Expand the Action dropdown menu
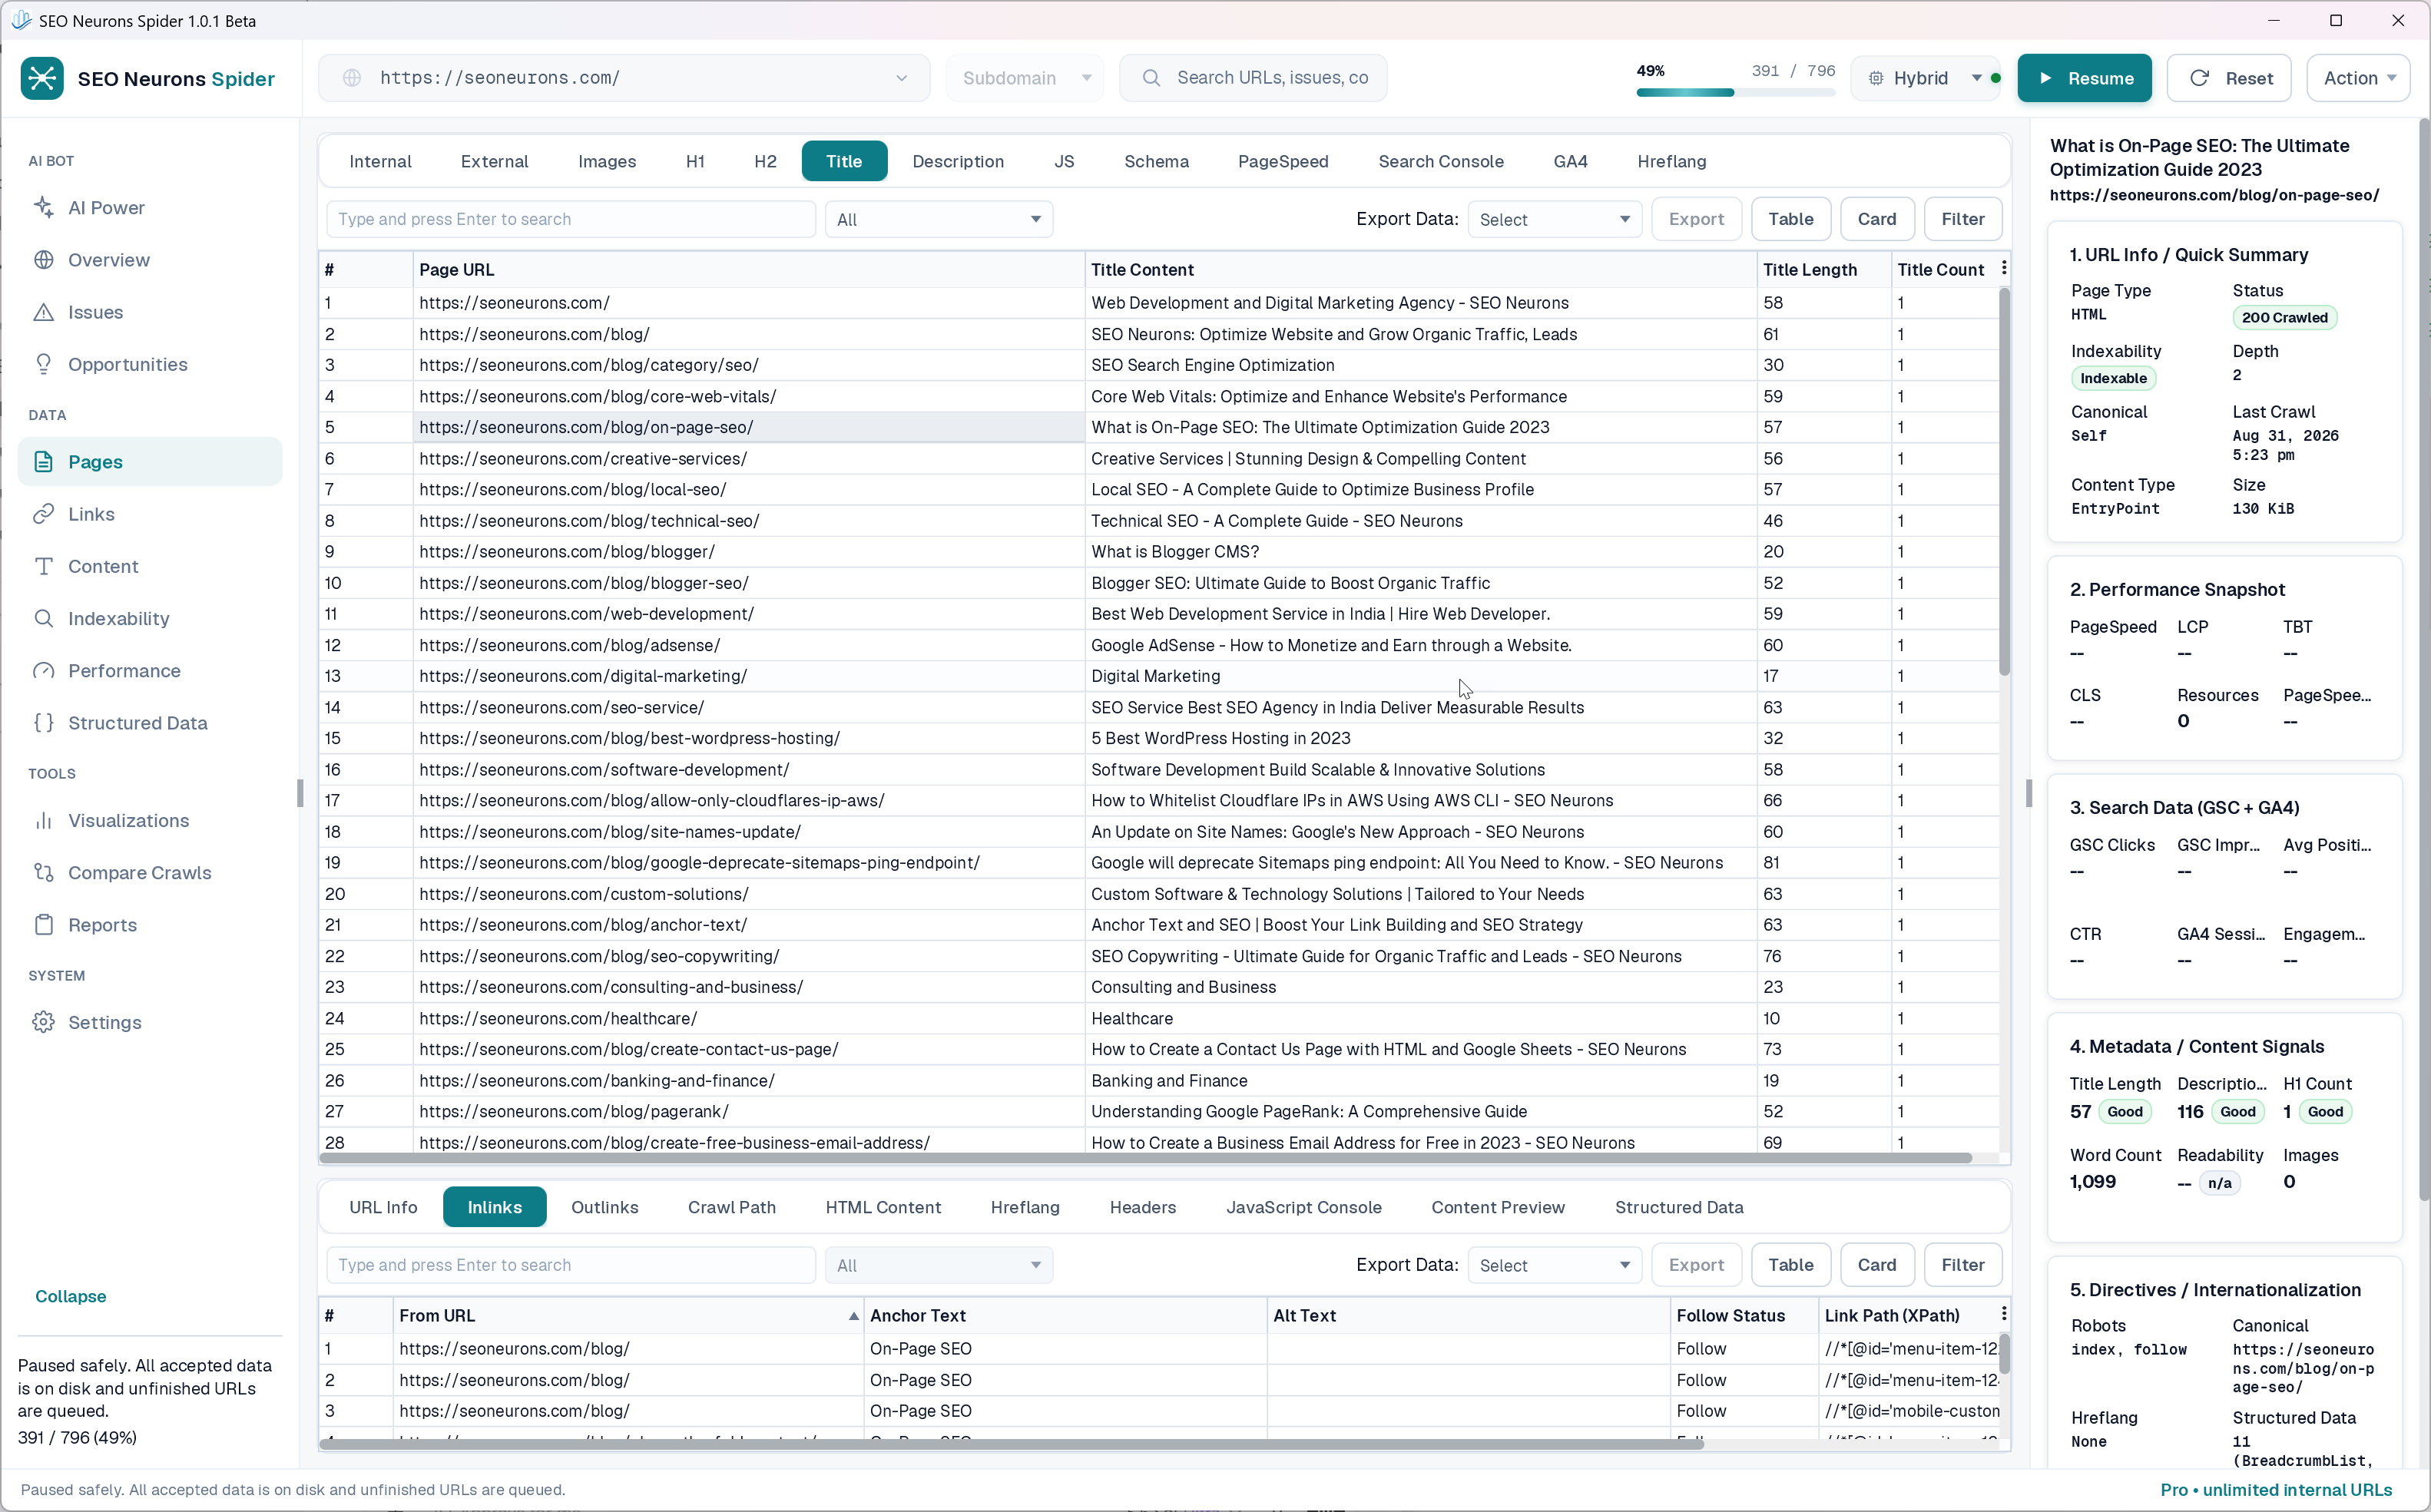Screen dimensions: 2431x1512 (x=2358, y=78)
